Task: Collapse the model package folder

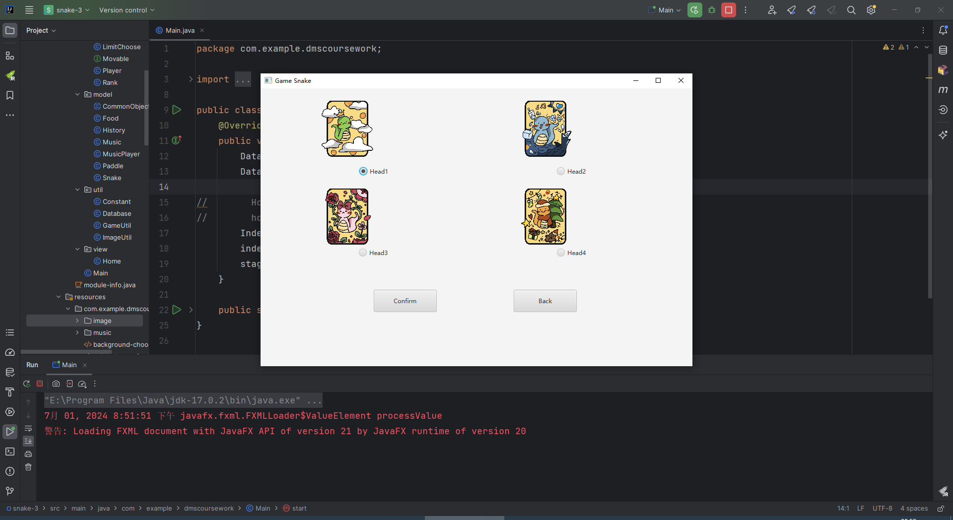Action: point(77,94)
